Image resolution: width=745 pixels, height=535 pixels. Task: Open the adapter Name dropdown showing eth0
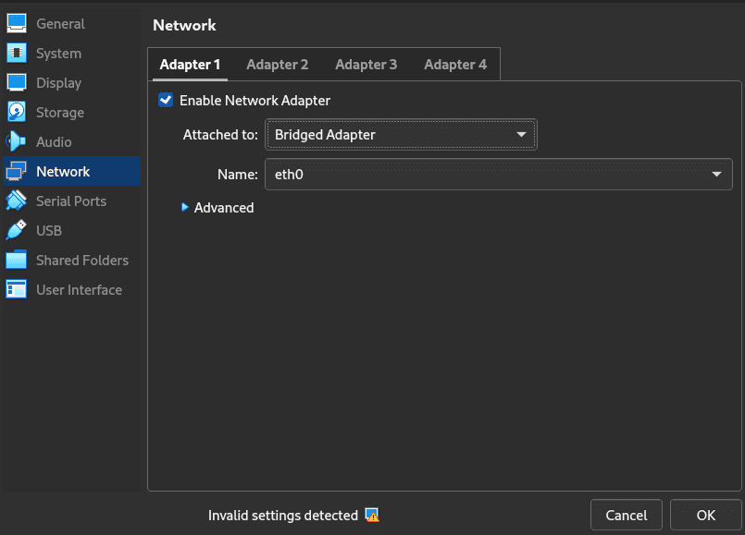click(x=498, y=174)
